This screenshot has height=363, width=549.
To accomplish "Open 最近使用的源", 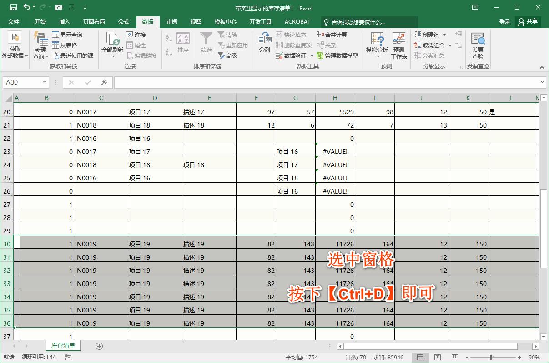I will (x=72, y=56).
